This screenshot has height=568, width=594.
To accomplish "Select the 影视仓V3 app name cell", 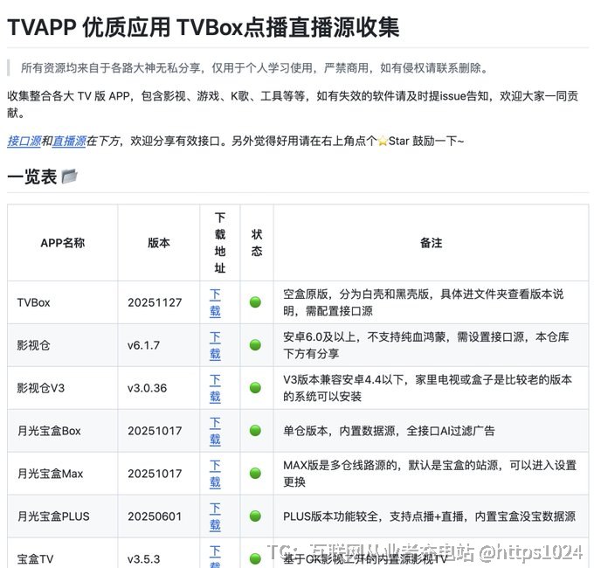I will 63,388.
